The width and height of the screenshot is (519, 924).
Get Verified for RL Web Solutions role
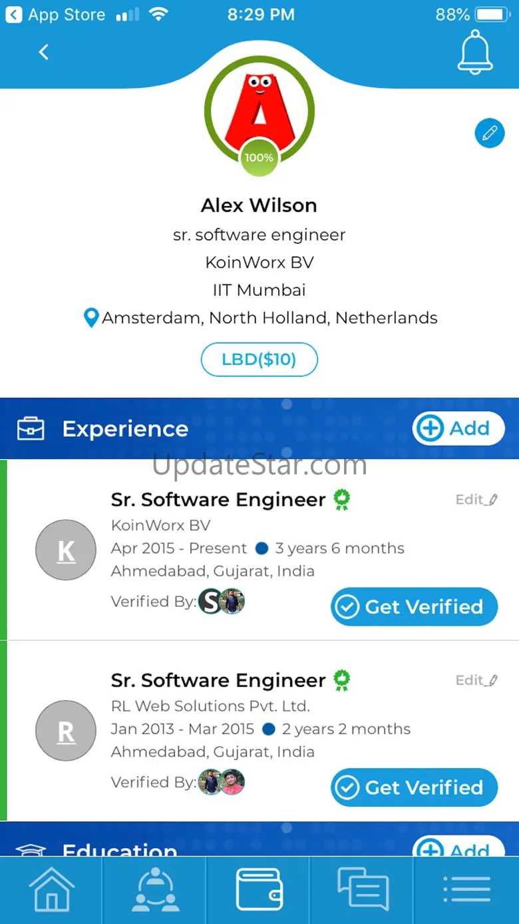point(414,787)
